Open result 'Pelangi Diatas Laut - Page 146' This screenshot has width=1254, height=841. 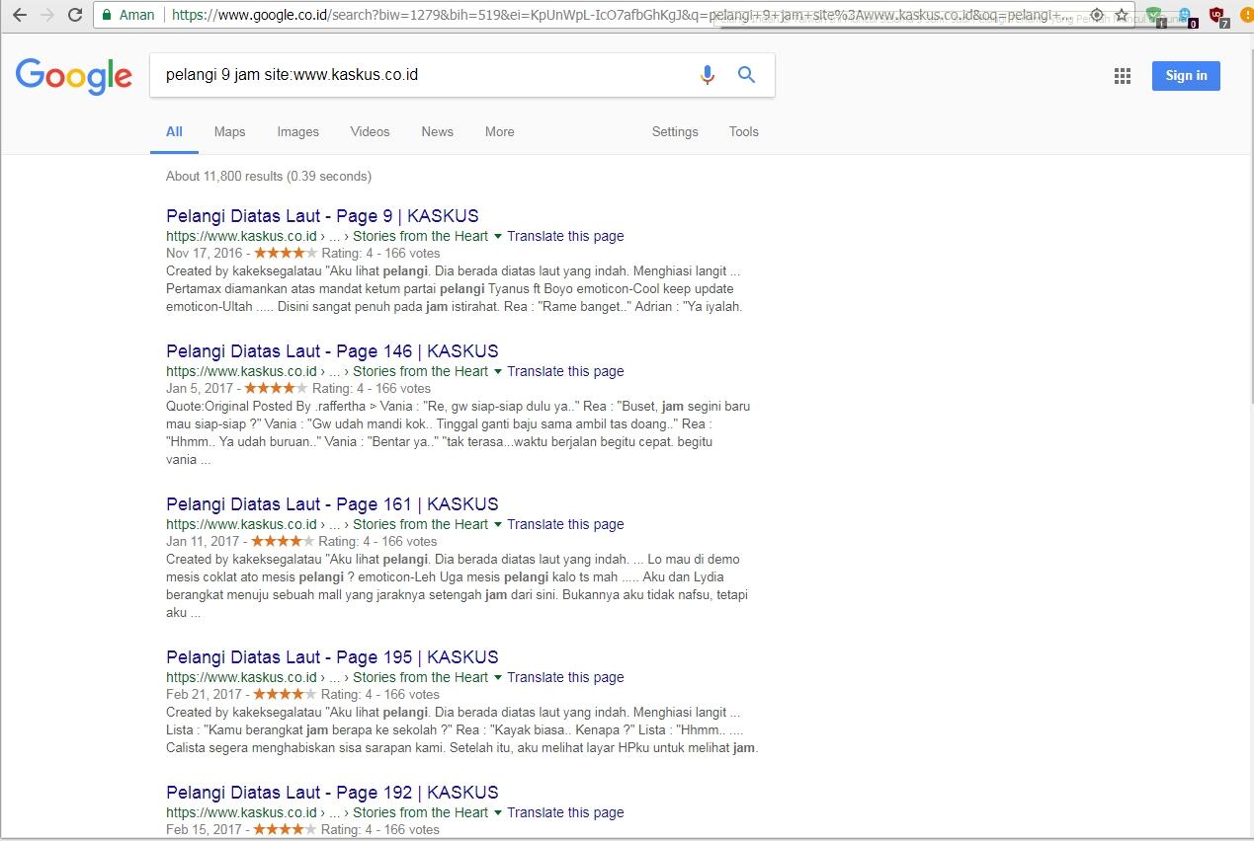(x=332, y=351)
